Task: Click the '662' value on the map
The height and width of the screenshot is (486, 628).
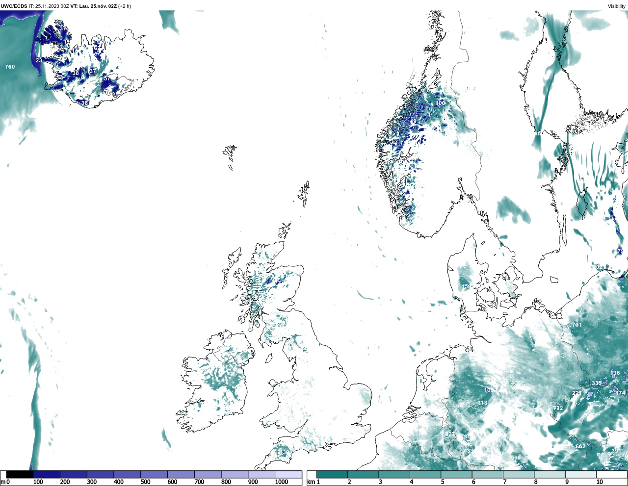Action: pos(580,446)
